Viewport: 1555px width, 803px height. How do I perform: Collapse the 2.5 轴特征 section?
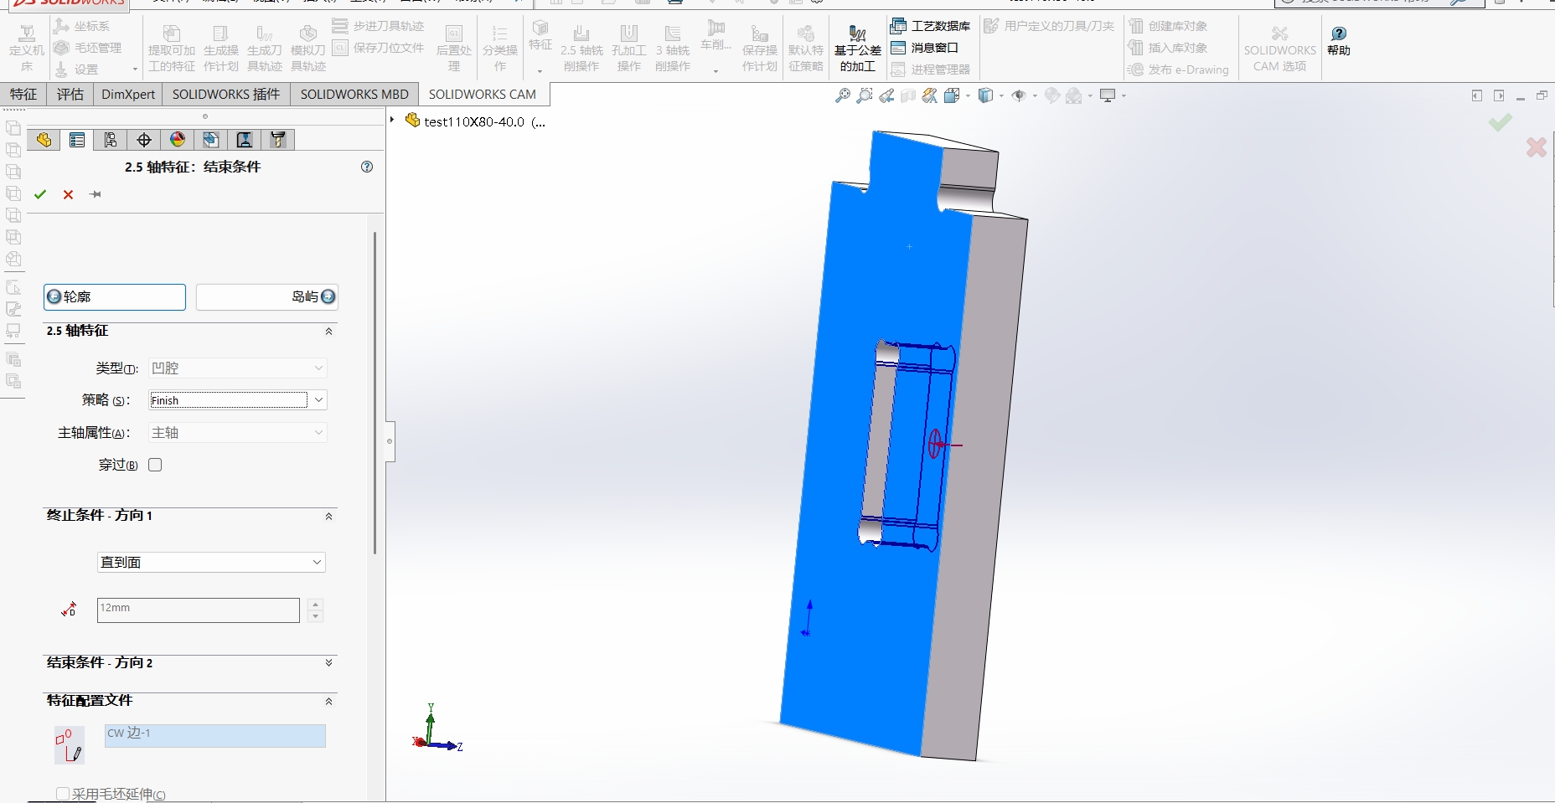tap(328, 332)
